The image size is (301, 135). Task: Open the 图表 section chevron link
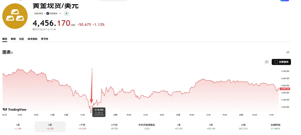click(x=8, y=52)
